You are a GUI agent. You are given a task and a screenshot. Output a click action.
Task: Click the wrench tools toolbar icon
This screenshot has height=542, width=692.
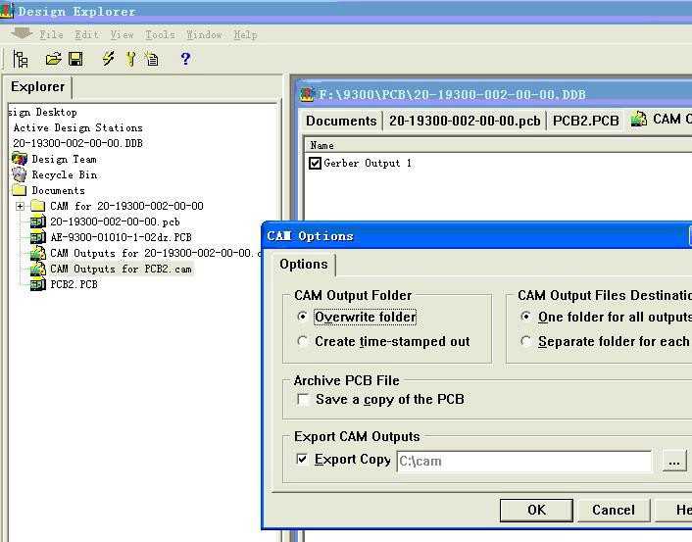(x=130, y=59)
